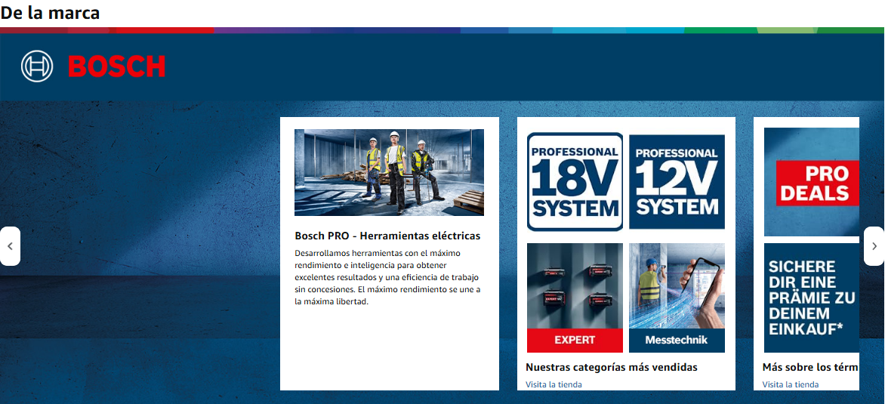The height and width of the screenshot is (404, 885).
Task: Click the red EXPERT label
Action: pos(575,340)
